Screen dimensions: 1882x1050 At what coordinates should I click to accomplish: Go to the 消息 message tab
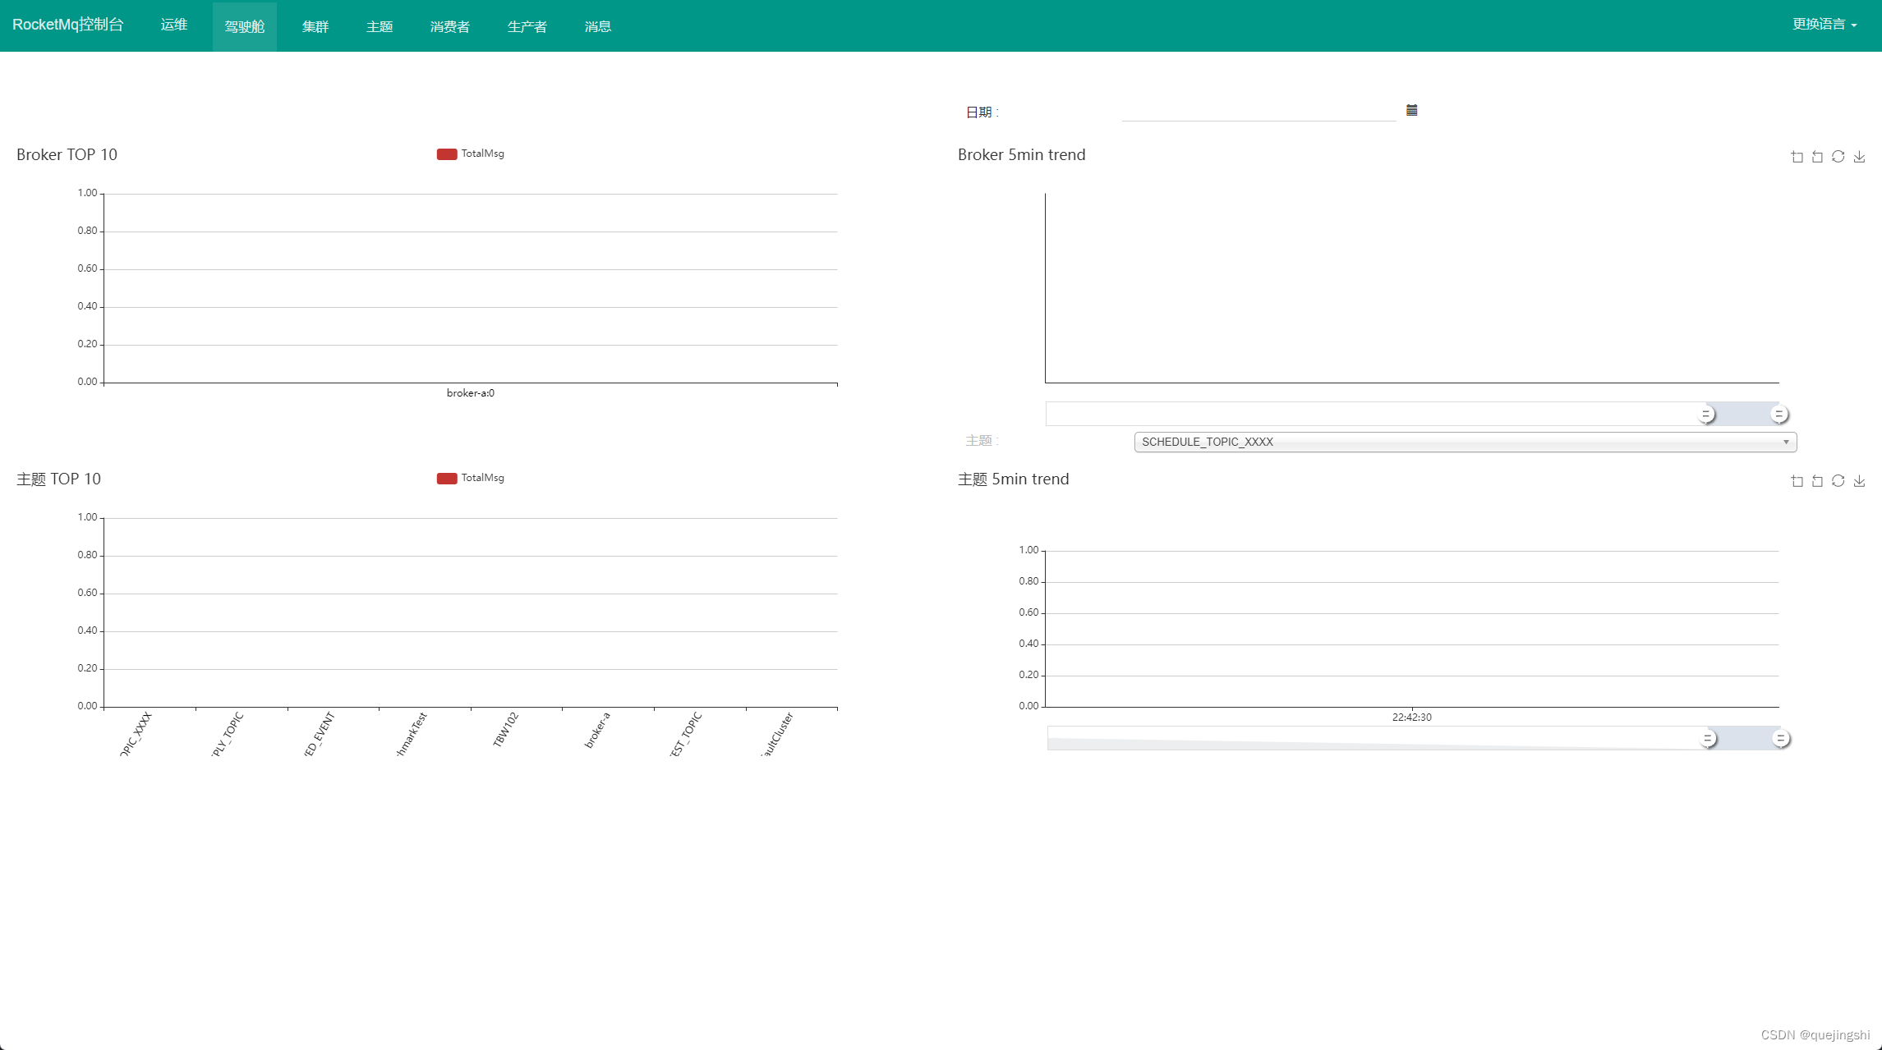(x=598, y=26)
